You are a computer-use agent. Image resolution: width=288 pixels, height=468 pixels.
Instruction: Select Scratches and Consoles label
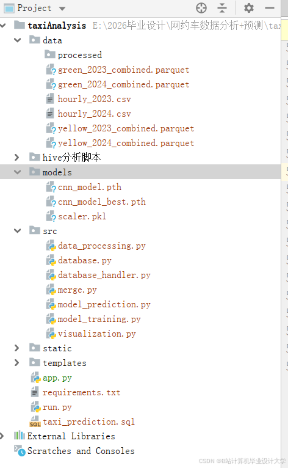81,451
